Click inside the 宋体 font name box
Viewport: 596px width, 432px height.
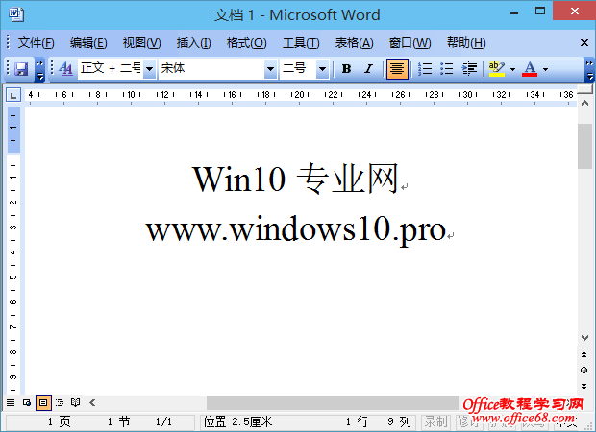[x=211, y=69]
